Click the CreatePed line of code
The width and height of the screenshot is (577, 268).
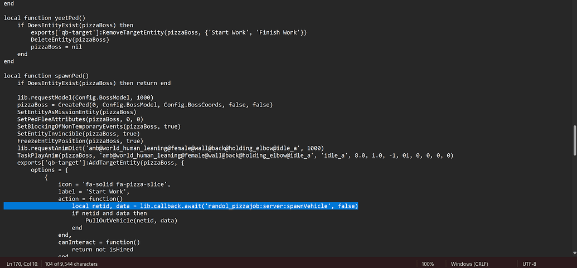pyautogui.click(x=145, y=105)
